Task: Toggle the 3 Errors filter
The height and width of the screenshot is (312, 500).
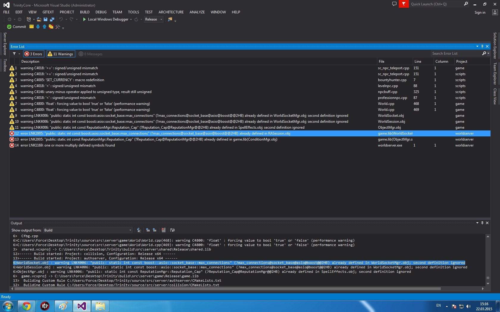Action: (x=34, y=54)
